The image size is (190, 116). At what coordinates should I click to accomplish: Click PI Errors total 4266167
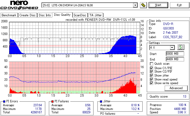click(36, 112)
